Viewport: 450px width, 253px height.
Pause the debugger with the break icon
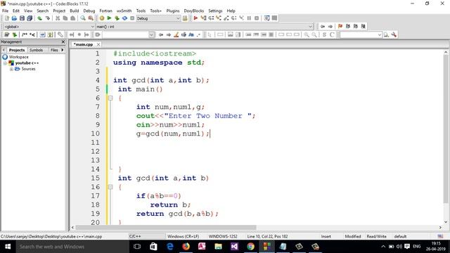(x=249, y=18)
